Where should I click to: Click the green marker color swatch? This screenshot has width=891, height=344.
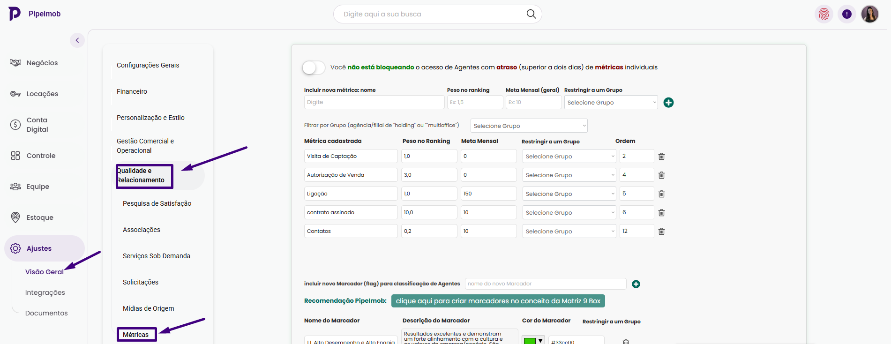tap(529, 341)
